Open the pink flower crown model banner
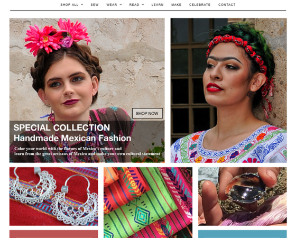 pos(87,90)
